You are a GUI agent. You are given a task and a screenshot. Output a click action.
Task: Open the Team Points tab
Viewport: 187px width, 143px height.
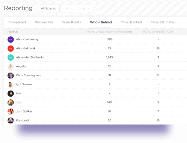71,22
